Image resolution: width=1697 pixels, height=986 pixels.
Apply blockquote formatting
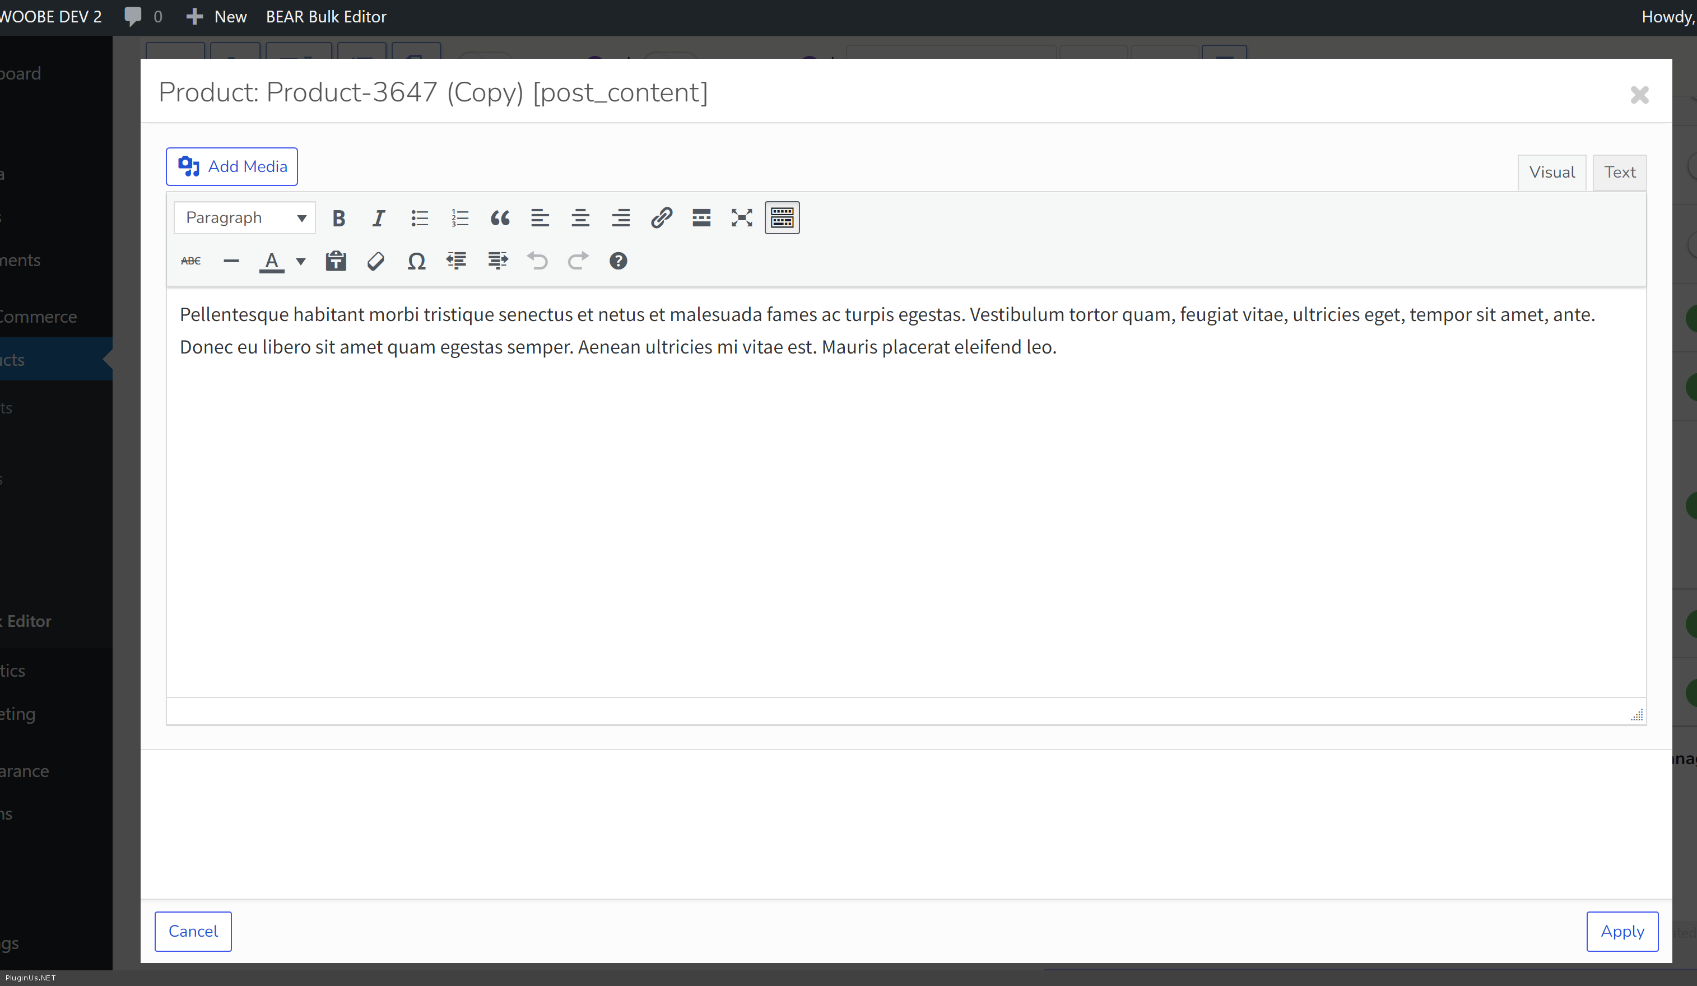click(500, 217)
